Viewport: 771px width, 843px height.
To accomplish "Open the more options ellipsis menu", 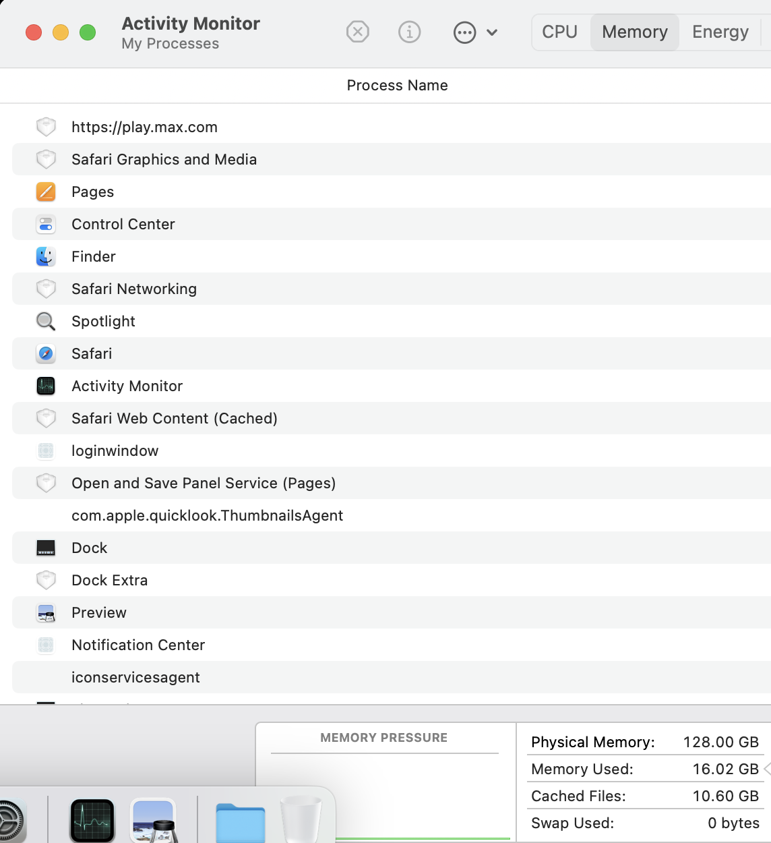I will tap(464, 32).
